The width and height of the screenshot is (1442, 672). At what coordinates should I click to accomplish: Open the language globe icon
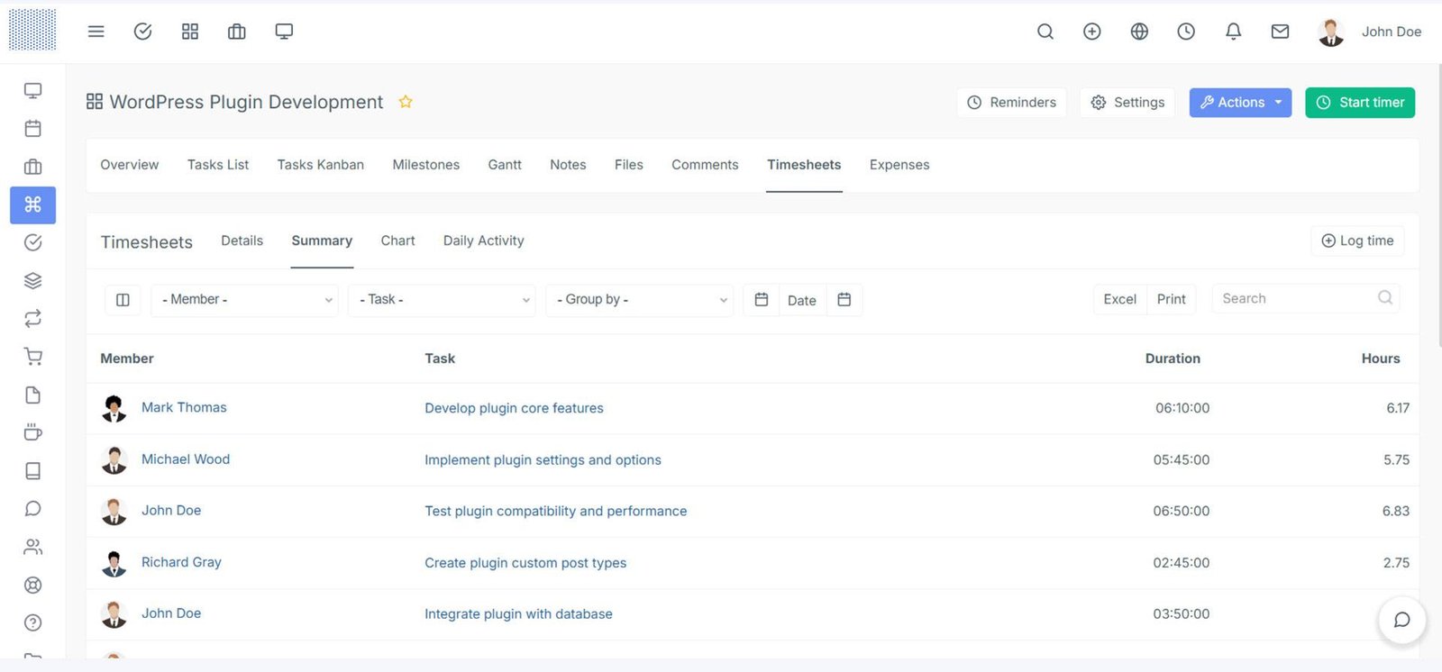[1139, 32]
